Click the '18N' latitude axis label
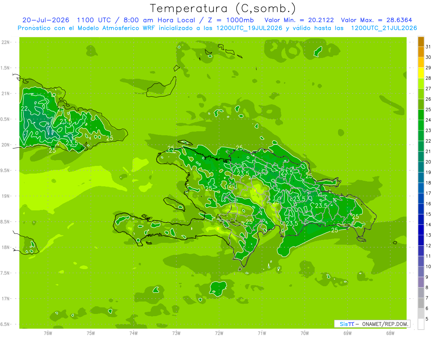This screenshot has width=438, height=338. (6, 248)
